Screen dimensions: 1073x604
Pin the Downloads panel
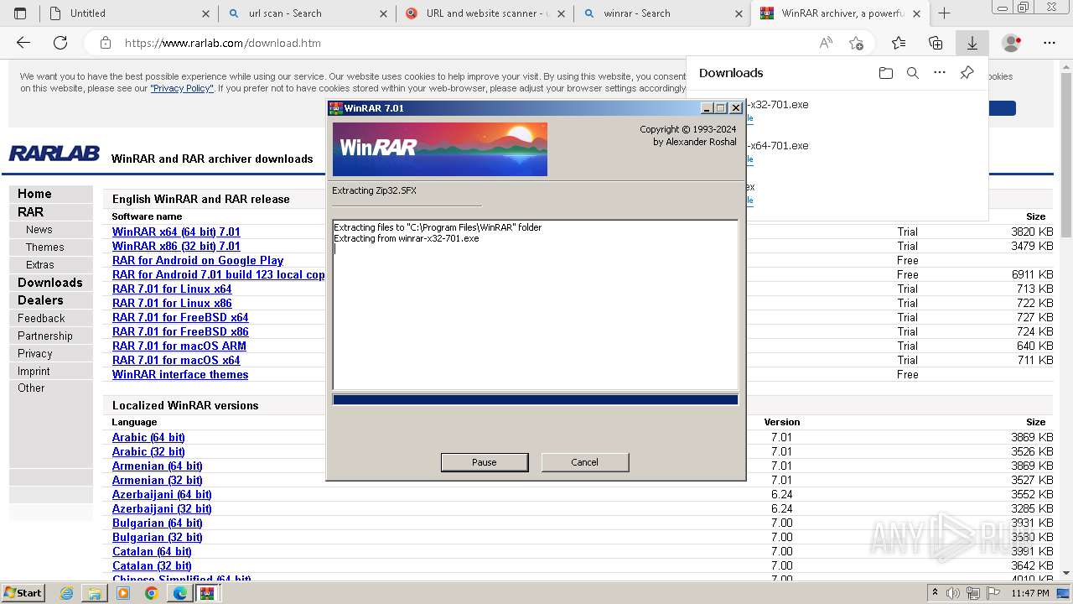point(967,73)
